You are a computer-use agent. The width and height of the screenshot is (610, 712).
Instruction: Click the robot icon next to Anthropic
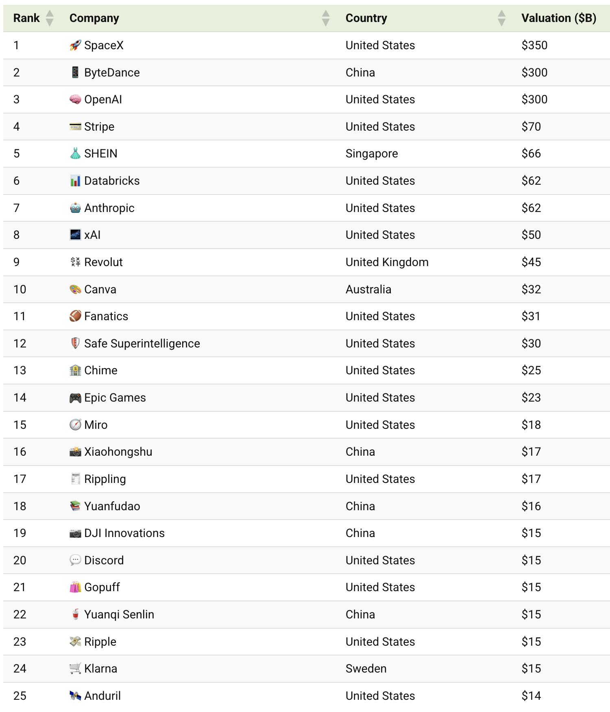coord(75,208)
